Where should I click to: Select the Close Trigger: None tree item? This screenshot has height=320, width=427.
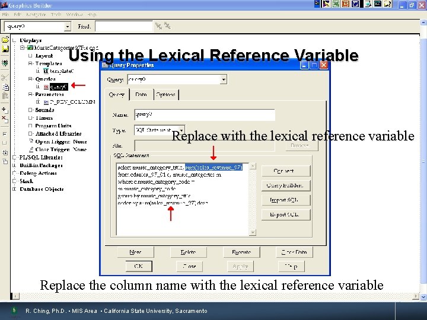click(61, 149)
